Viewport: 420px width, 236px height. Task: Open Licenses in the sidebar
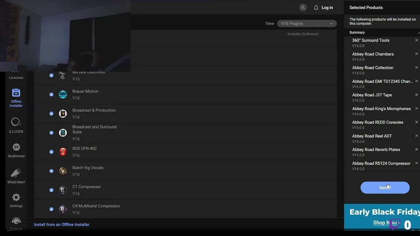[x=16, y=75]
